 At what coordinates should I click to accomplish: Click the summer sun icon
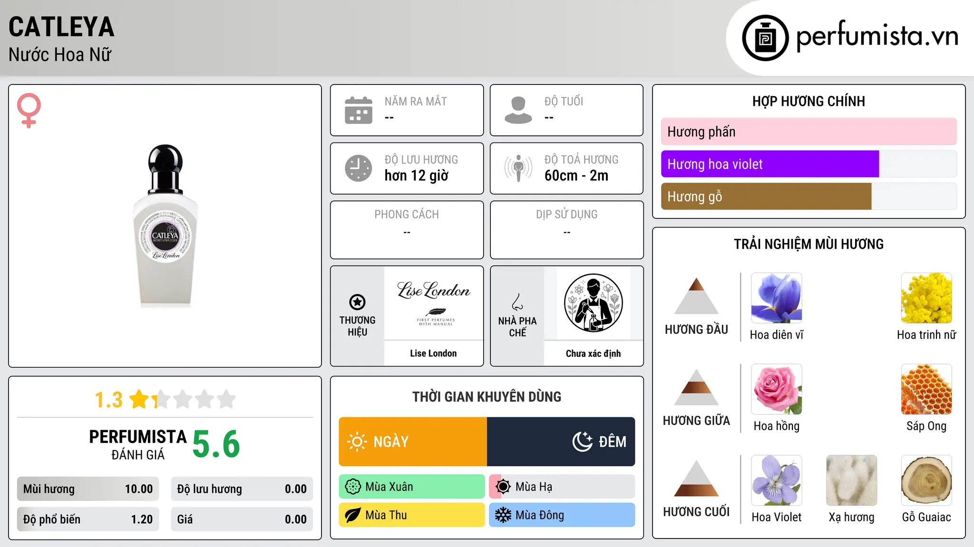coord(503,487)
